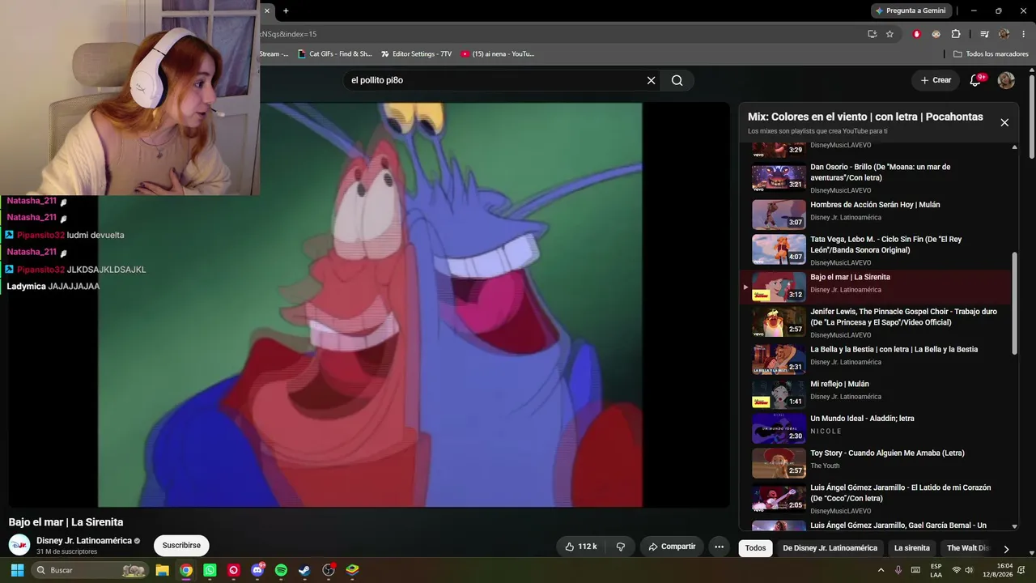Select 'Bajo el mar | La Sirenita' playlist item
The image size is (1036, 583).
(877, 286)
